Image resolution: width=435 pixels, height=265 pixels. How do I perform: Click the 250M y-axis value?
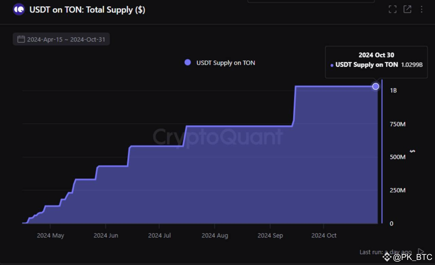(x=398, y=190)
